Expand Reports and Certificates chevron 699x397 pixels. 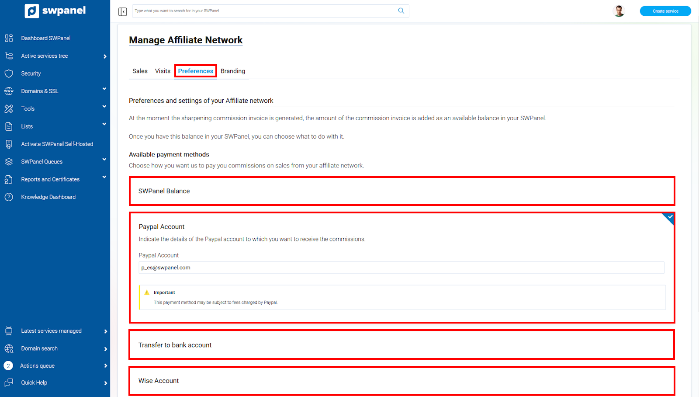click(x=104, y=178)
